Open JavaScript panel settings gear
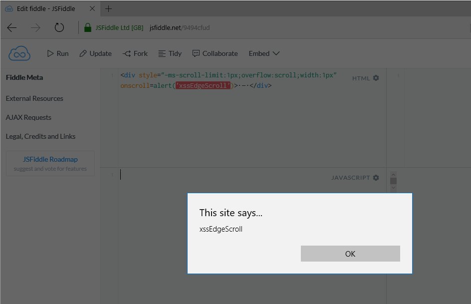Screen dimensions: 471x304 [376, 178]
